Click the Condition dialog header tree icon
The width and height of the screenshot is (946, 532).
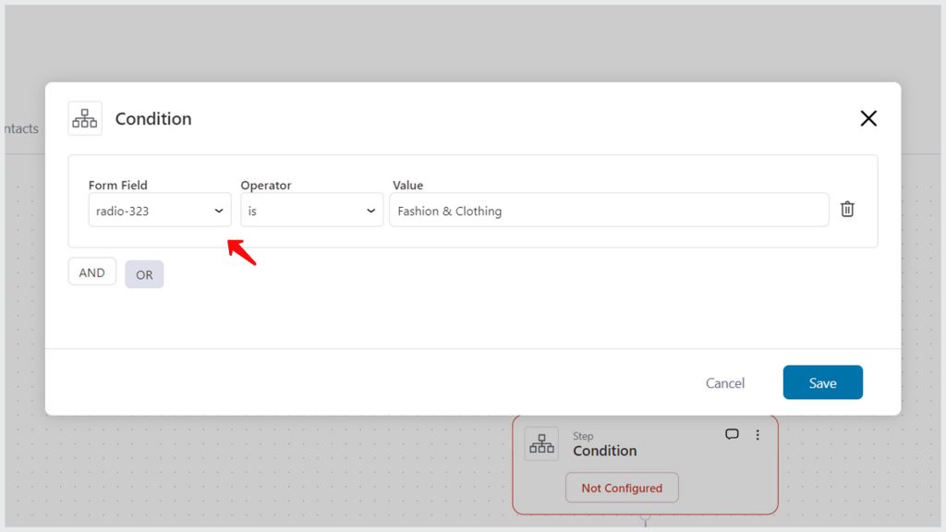tap(84, 118)
